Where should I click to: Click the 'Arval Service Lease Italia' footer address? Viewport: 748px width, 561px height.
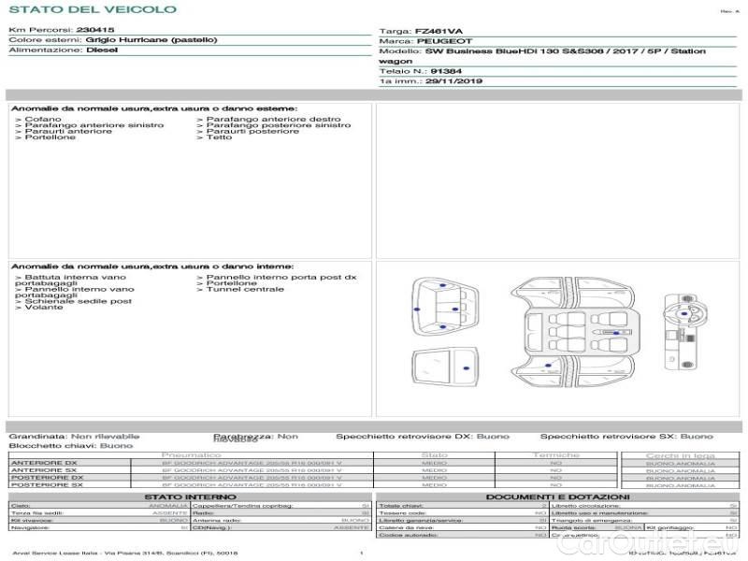pyautogui.click(x=125, y=554)
